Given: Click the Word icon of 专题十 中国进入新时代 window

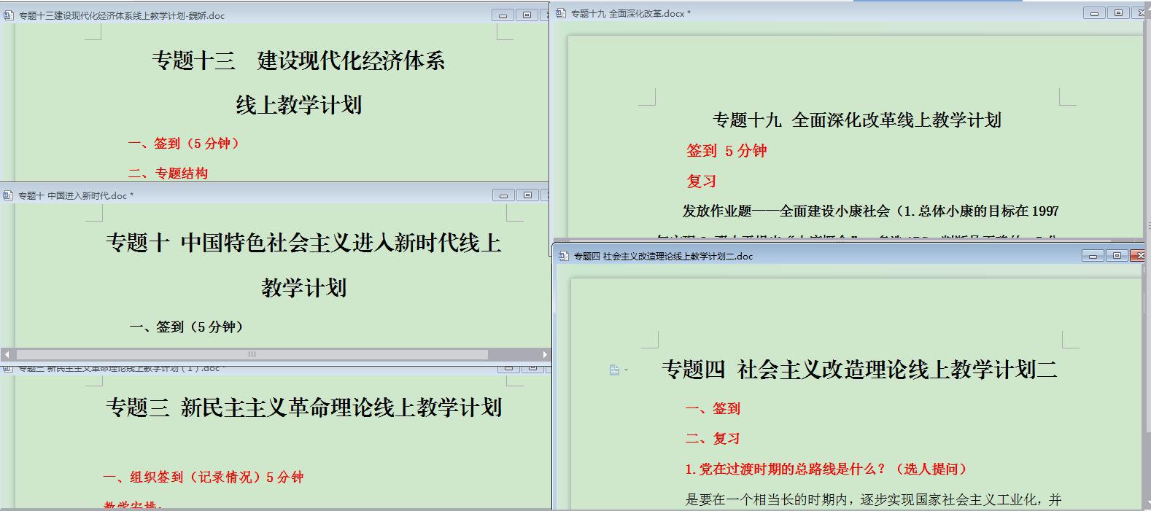Looking at the screenshot, I should pyautogui.click(x=9, y=195).
